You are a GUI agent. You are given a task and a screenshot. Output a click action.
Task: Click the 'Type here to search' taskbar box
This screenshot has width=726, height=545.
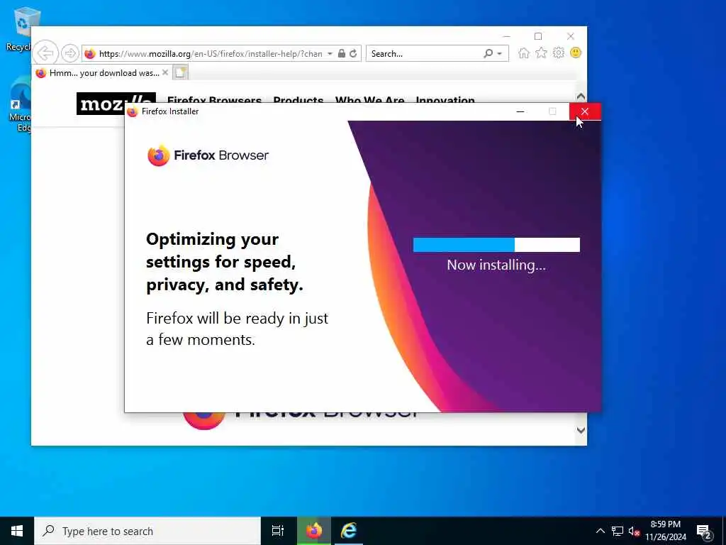(x=147, y=531)
